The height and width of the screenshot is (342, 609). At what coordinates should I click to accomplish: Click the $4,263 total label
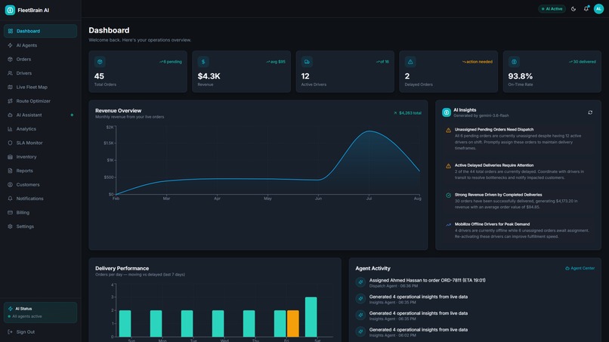[407, 113]
